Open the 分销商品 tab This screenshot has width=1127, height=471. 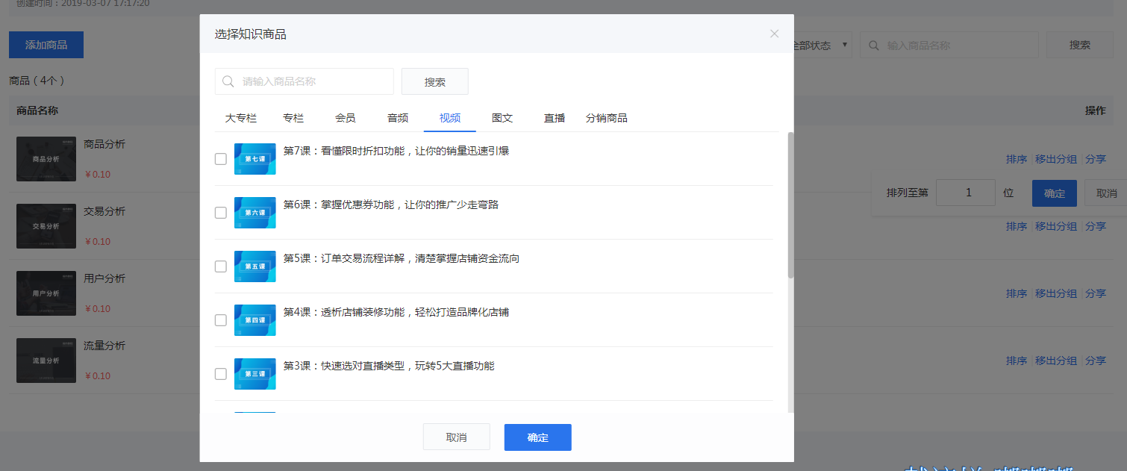pyautogui.click(x=606, y=118)
